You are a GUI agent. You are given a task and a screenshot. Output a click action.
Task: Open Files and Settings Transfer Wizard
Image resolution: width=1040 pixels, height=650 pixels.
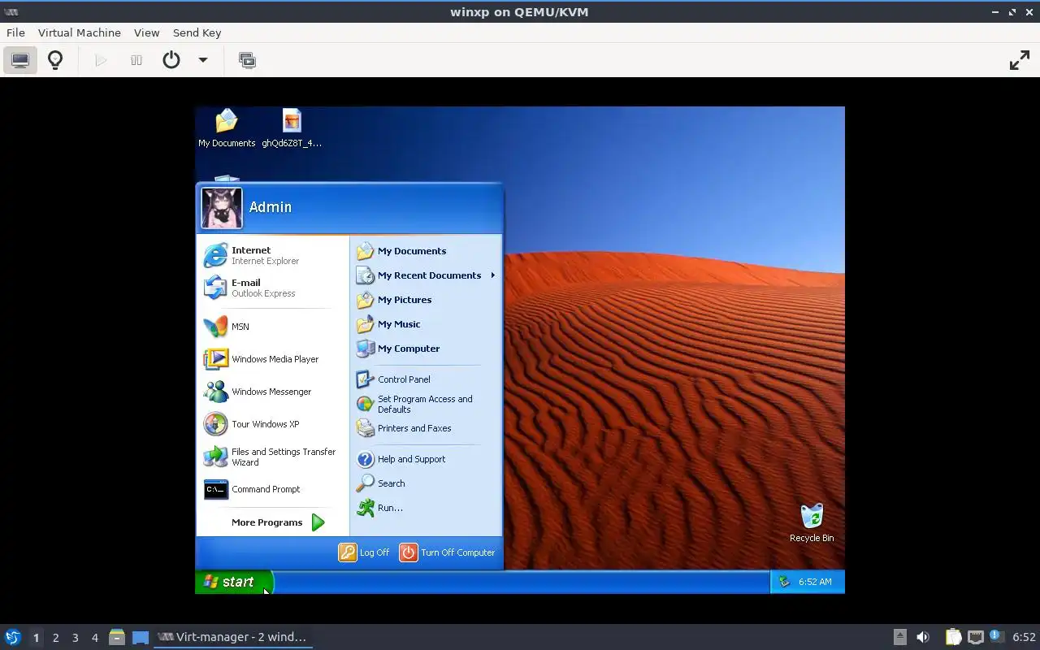(272, 457)
